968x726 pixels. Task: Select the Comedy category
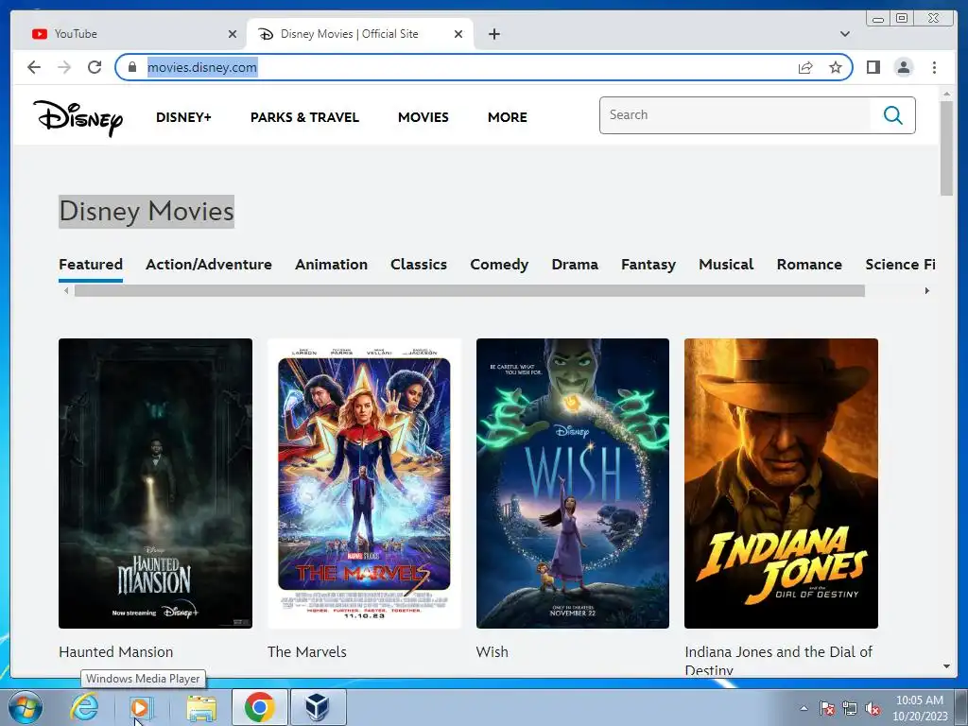pos(499,265)
